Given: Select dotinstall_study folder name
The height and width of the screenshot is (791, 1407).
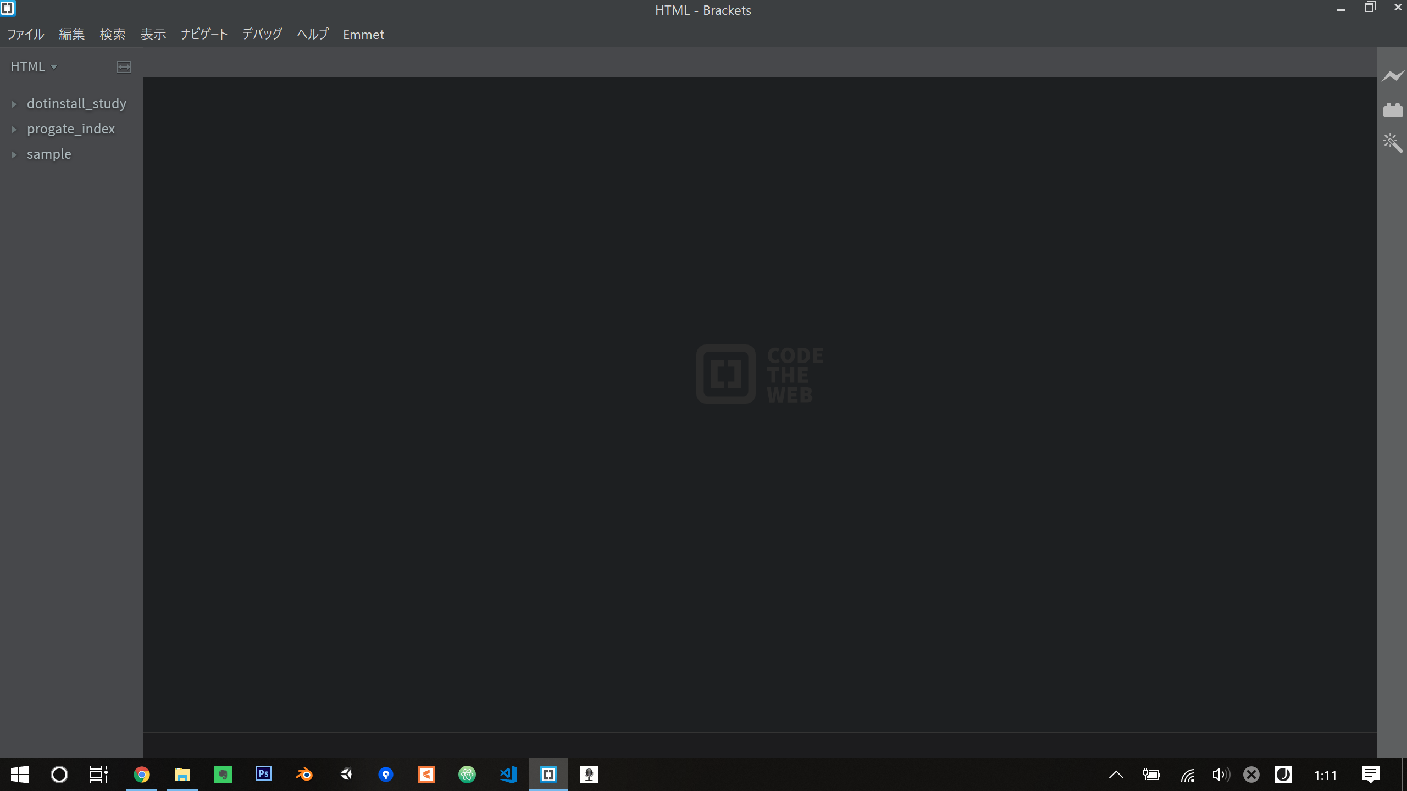Looking at the screenshot, I should [76, 103].
